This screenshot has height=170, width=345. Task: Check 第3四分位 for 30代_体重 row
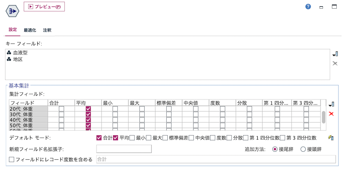click(306, 114)
